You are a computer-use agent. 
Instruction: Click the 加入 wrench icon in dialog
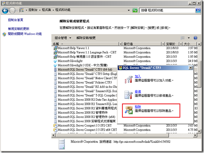point(129,80)
